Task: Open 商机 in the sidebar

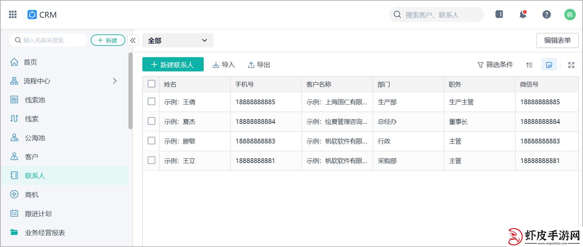Action: (x=32, y=195)
